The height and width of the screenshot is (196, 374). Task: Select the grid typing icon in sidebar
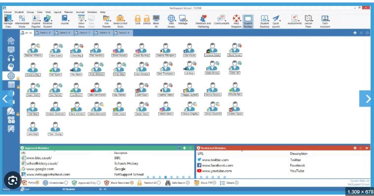point(11,119)
